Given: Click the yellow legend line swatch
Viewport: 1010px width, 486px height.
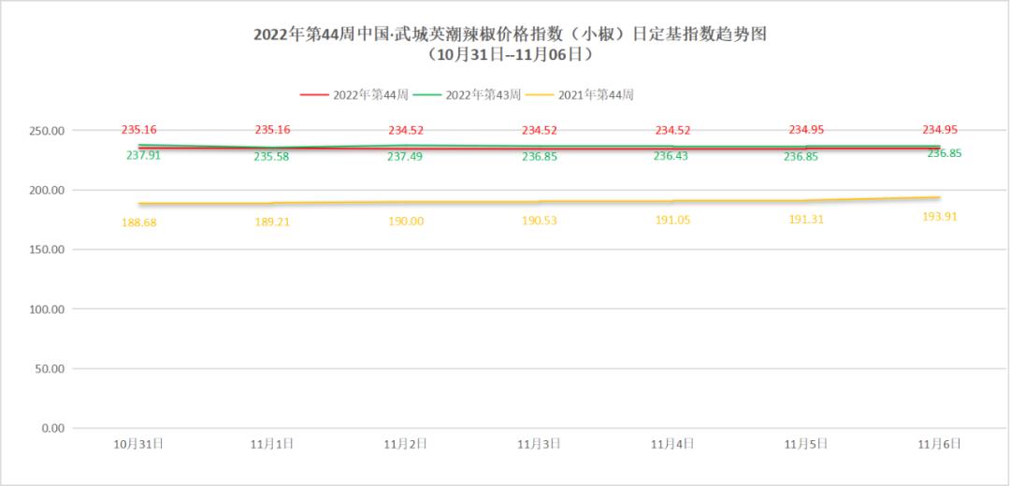Looking at the screenshot, I should pyautogui.click(x=540, y=95).
